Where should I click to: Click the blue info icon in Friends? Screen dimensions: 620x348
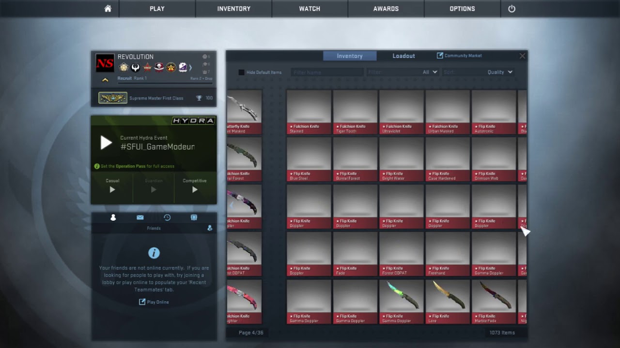click(x=154, y=253)
